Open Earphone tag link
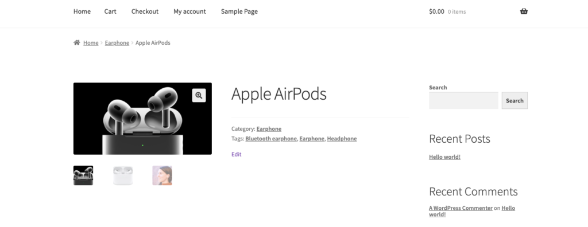 coord(312,139)
